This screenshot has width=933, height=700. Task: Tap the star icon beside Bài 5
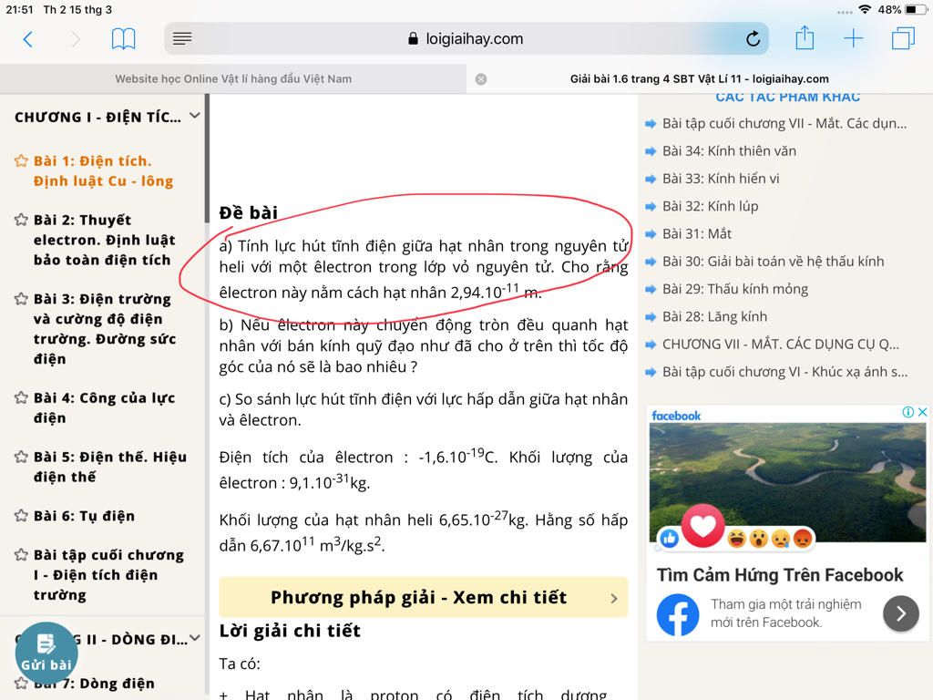(21, 457)
